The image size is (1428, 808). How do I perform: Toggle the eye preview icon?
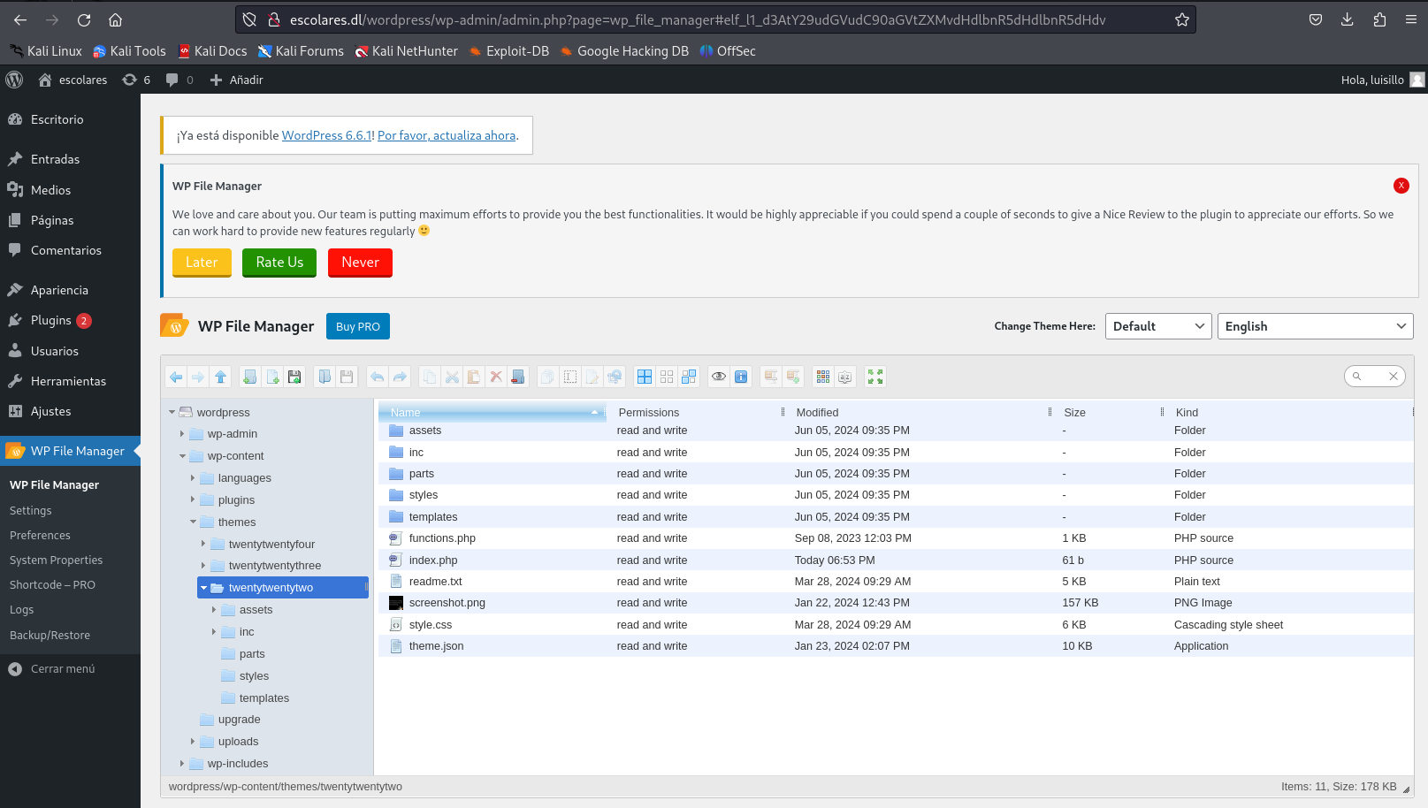click(x=719, y=377)
